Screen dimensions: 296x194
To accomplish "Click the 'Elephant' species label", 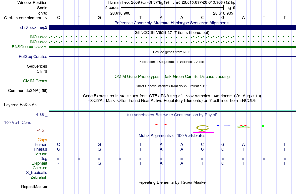I will click(39, 163).
